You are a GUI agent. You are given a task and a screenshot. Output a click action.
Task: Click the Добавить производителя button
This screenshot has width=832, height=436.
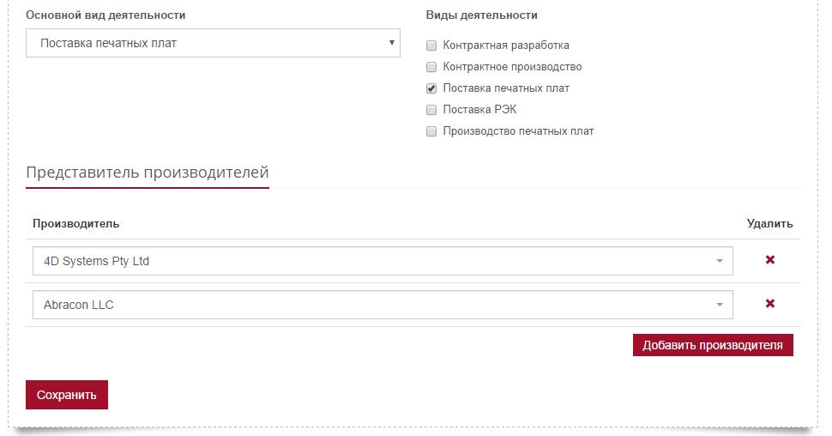713,345
